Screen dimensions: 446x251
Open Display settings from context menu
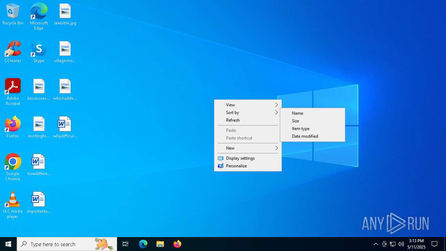click(248, 158)
